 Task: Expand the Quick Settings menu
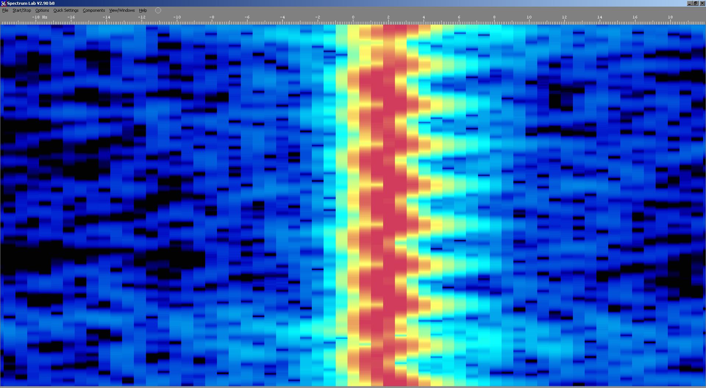(x=66, y=10)
